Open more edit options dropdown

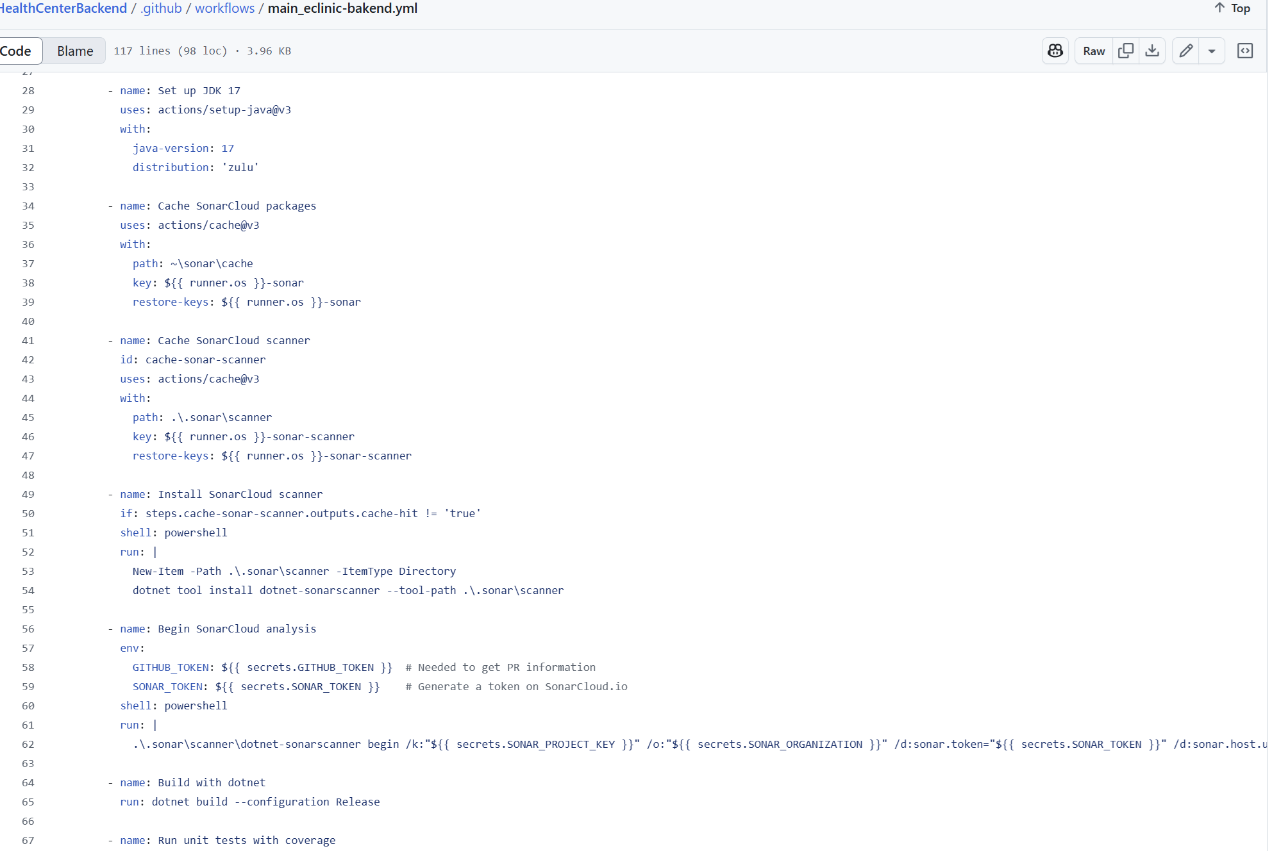pyautogui.click(x=1212, y=51)
